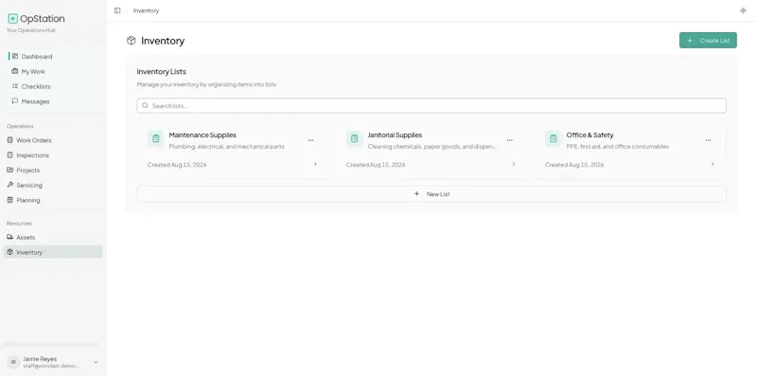
Task: Expand Office & Safety list via chevron
Action: [x=713, y=164]
